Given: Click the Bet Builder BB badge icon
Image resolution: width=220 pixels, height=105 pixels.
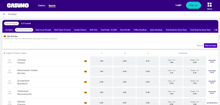Looking at the screenshot, I should pos(5,36).
